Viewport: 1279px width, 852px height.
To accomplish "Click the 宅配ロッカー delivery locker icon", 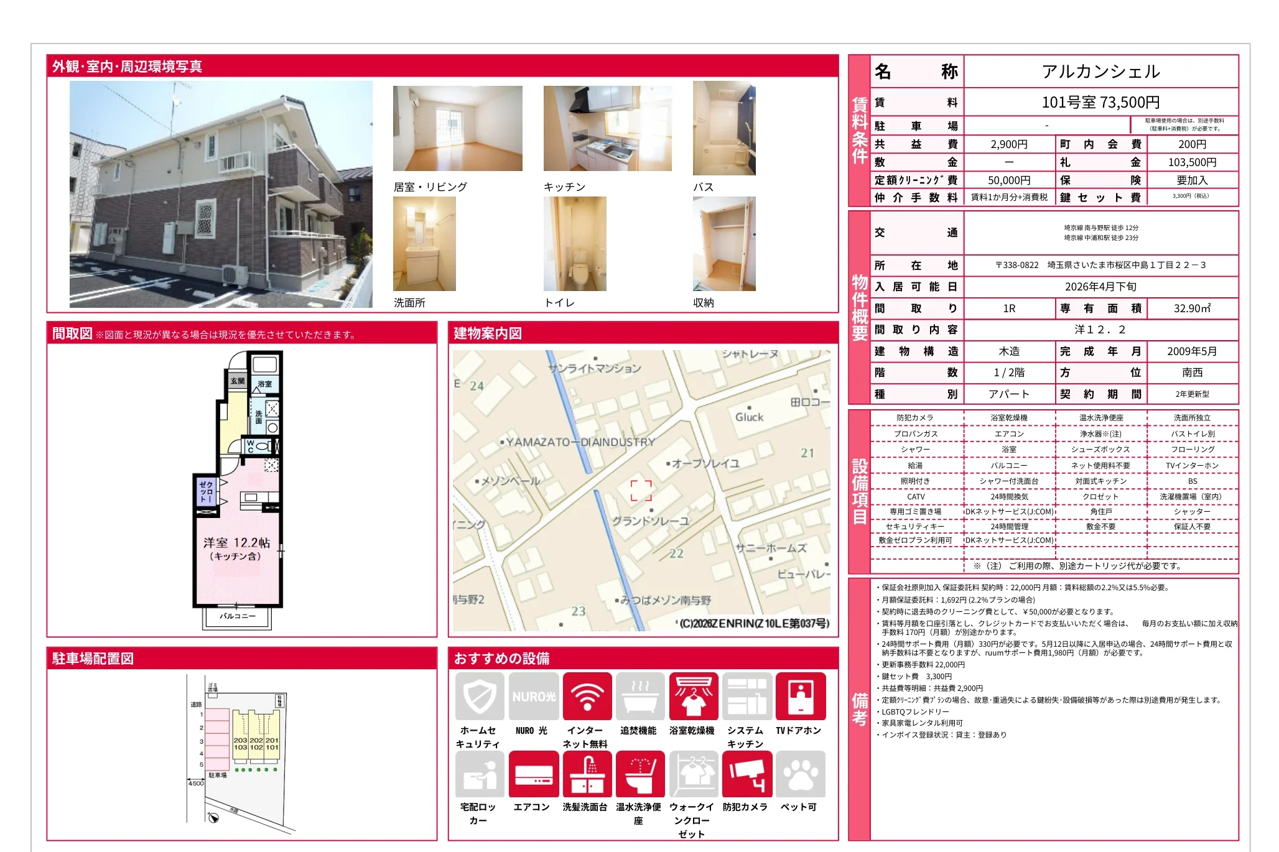I will tap(480, 774).
